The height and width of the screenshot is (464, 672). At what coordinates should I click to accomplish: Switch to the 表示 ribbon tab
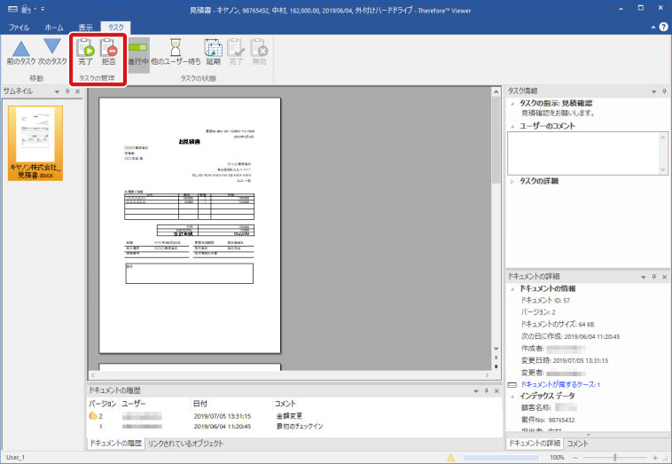point(85,28)
